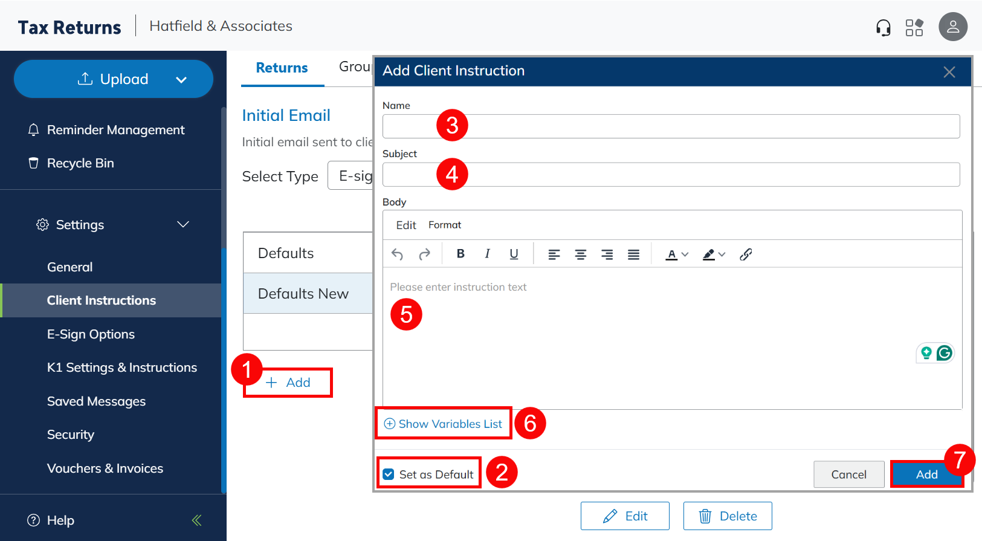Collapse the Settings section chevron
Image resolution: width=982 pixels, height=541 pixels.
183,225
